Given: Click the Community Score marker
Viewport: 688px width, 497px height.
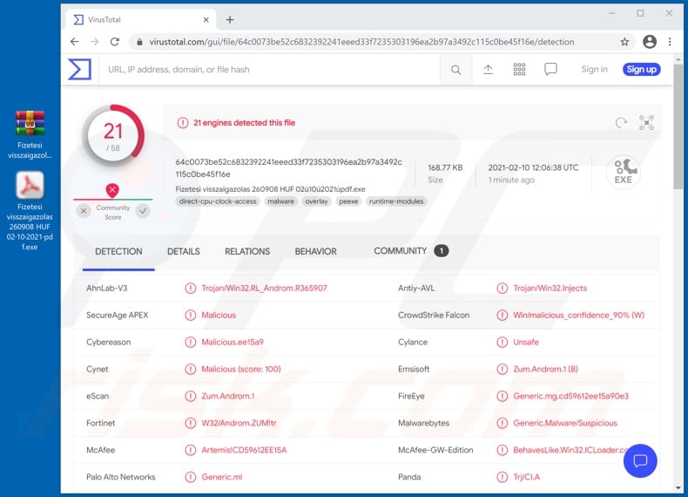Looking at the screenshot, I should pos(112,190).
